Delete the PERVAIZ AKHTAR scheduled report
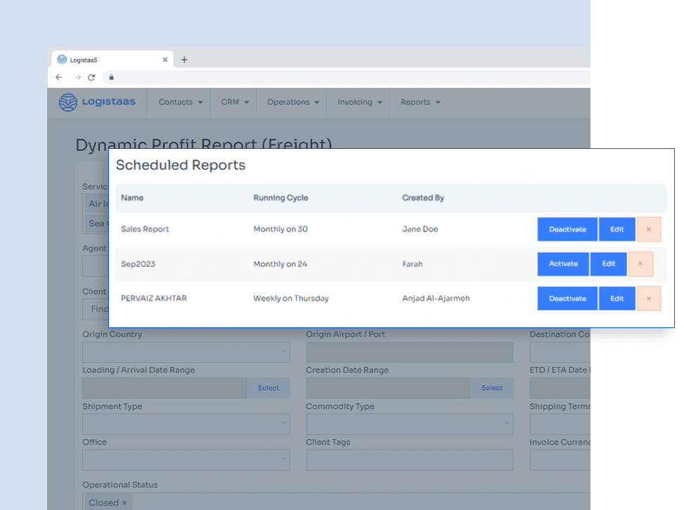 (649, 299)
